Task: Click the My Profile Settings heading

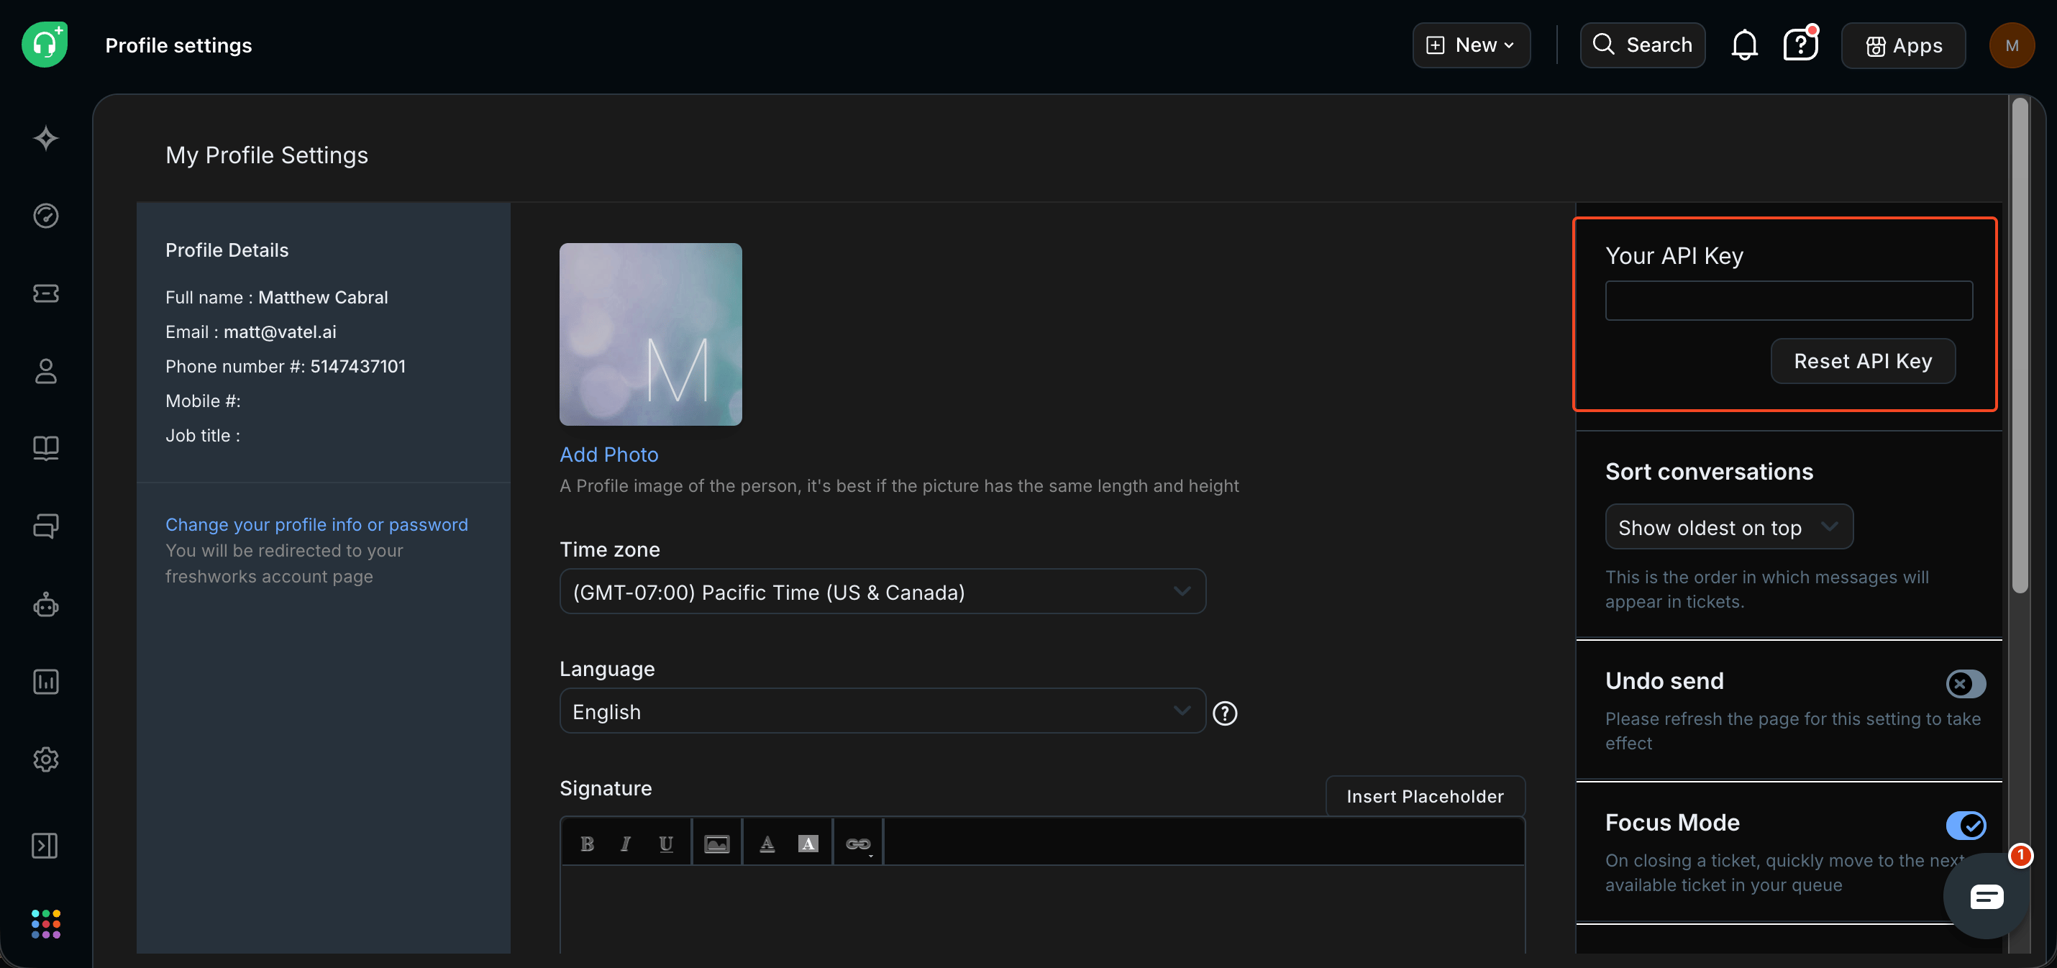Action: (267, 155)
